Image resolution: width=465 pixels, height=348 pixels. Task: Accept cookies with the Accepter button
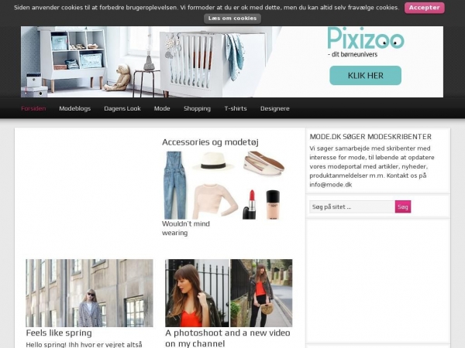point(424,8)
